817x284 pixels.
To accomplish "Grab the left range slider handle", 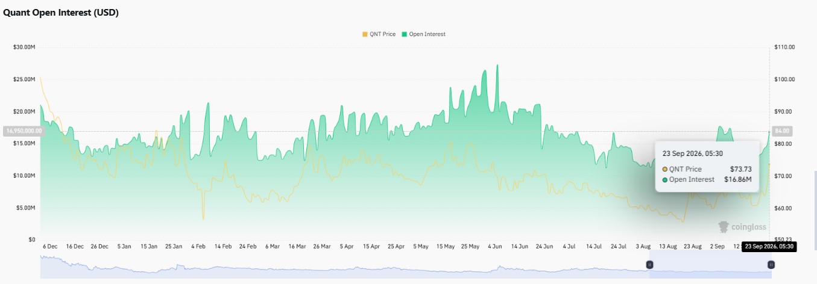I will pos(650,264).
